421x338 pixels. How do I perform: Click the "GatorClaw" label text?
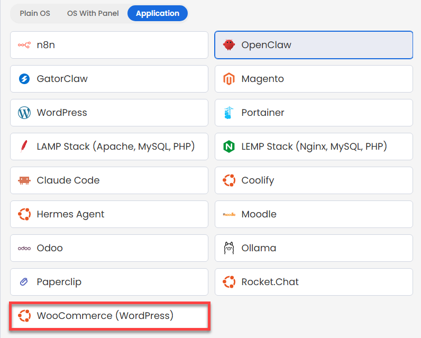click(62, 79)
